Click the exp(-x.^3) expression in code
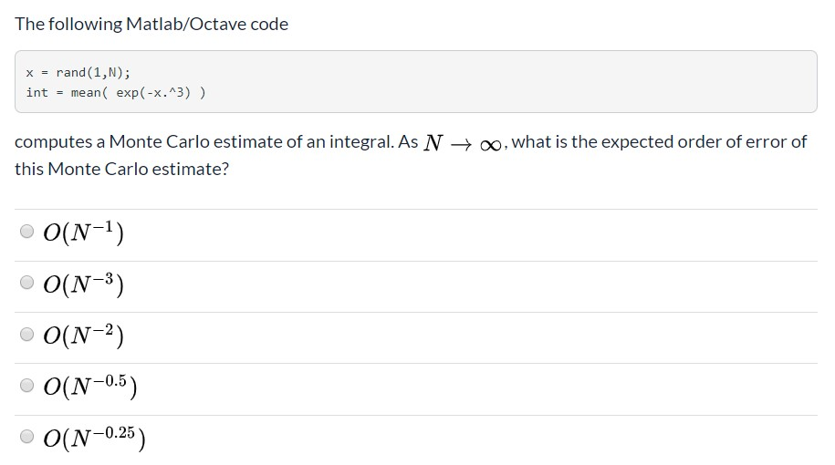 pyautogui.click(x=153, y=93)
